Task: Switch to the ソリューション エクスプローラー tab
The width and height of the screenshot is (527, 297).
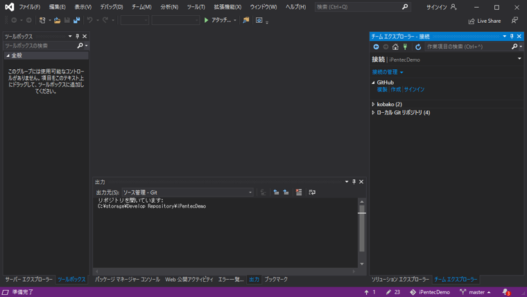Action: 400,279
